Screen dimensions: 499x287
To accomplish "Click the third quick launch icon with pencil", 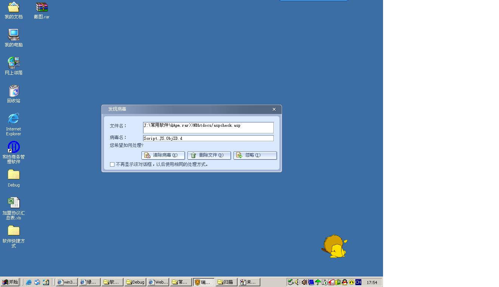I will click(46, 283).
